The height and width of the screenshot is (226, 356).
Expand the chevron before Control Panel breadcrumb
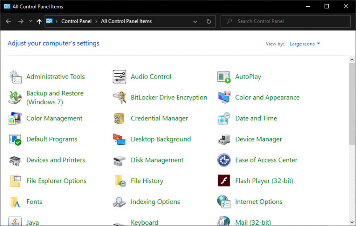tap(57, 21)
